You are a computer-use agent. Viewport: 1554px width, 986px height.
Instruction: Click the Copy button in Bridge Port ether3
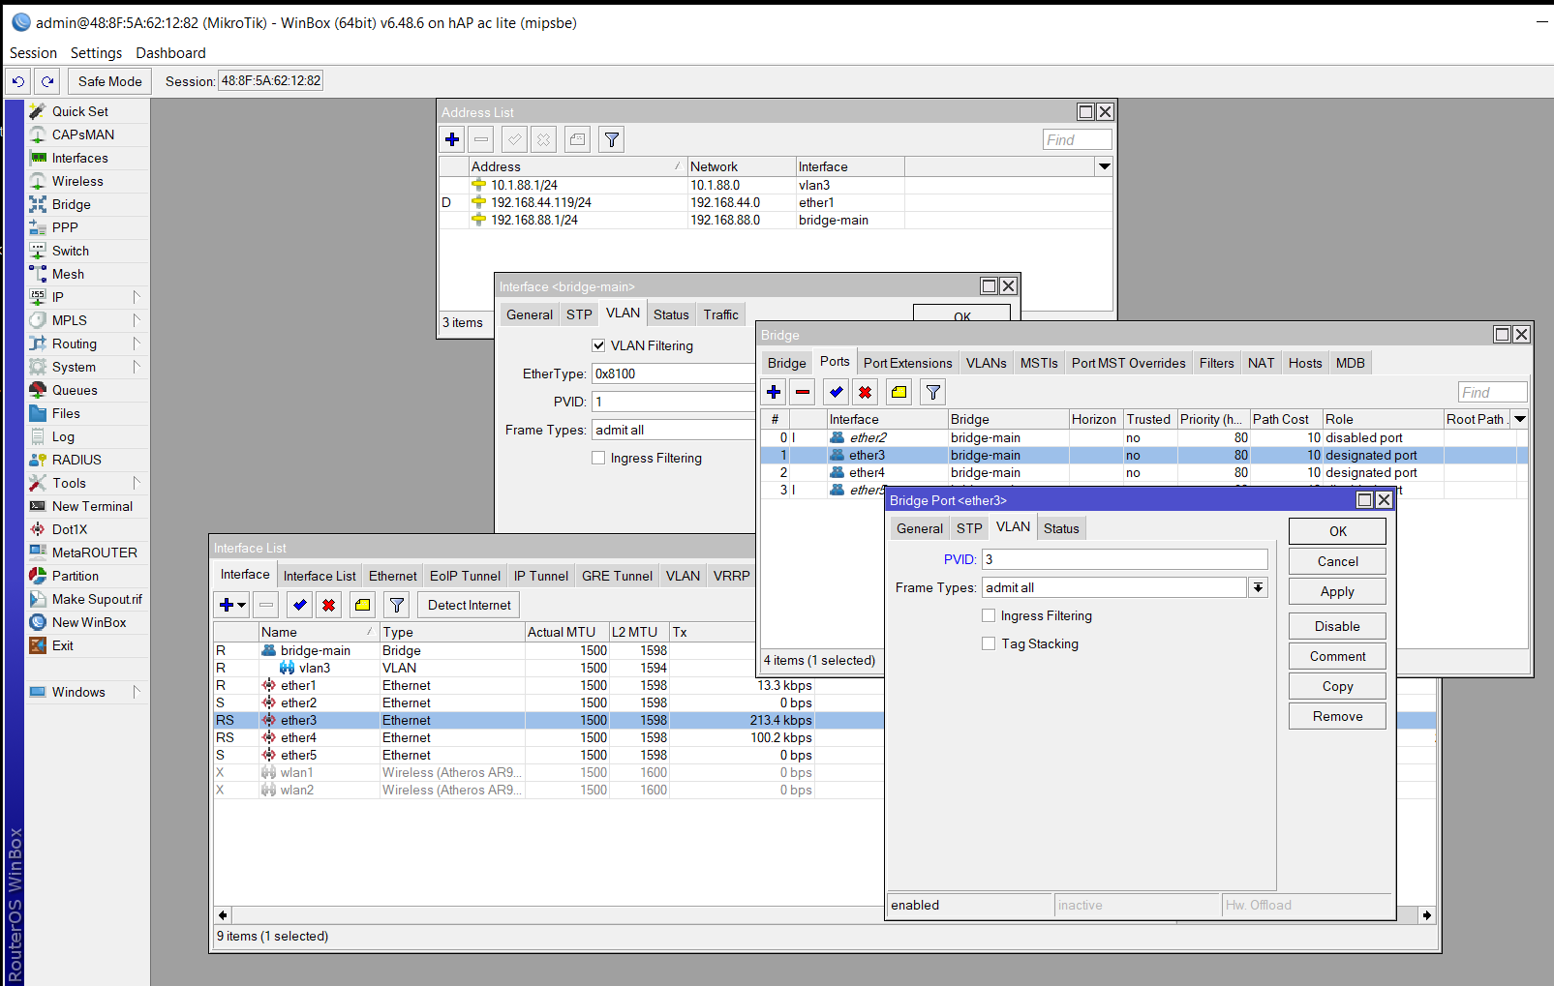coord(1337,686)
